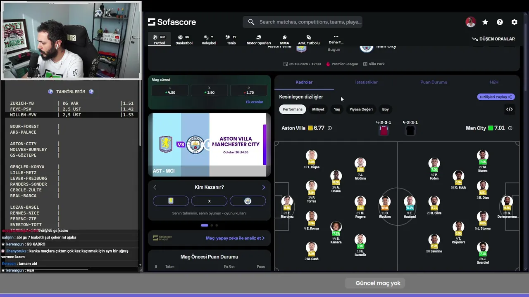The width and height of the screenshot is (529, 297).
Task: Open the Futbol sport tab
Action: tap(159, 40)
